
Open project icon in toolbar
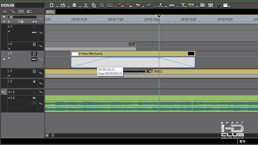pos(63,5)
